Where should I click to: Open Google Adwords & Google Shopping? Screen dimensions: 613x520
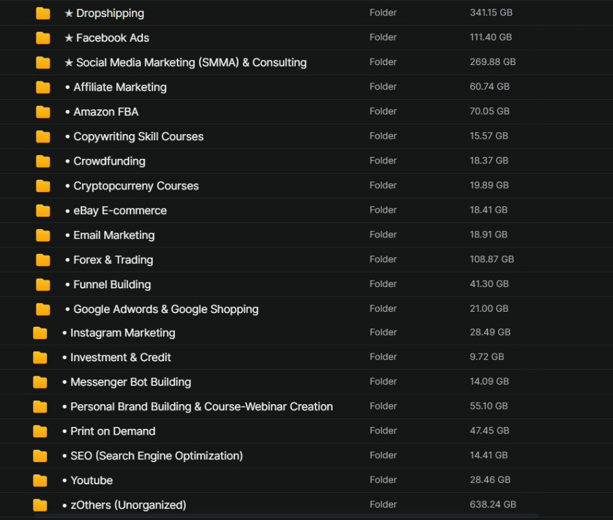pyautogui.click(x=166, y=310)
